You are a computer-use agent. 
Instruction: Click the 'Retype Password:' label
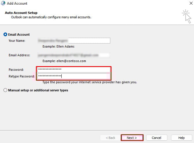tap(22, 76)
